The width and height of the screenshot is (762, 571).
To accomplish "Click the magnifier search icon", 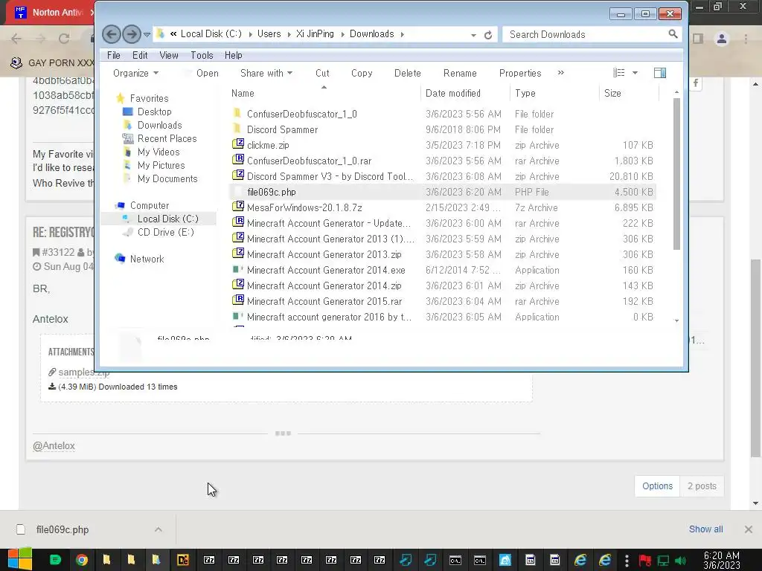I will (673, 34).
